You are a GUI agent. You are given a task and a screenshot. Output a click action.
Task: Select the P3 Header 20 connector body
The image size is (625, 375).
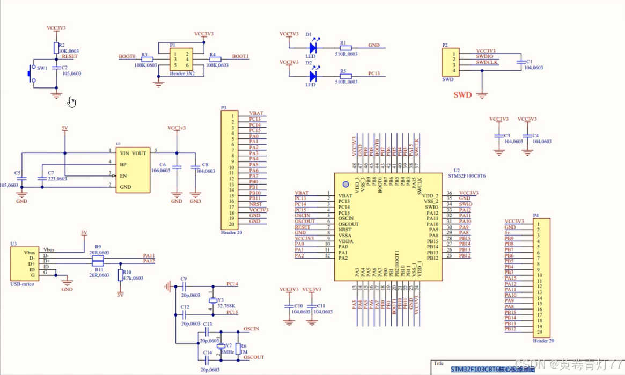pyautogui.click(x=230, y=170)
